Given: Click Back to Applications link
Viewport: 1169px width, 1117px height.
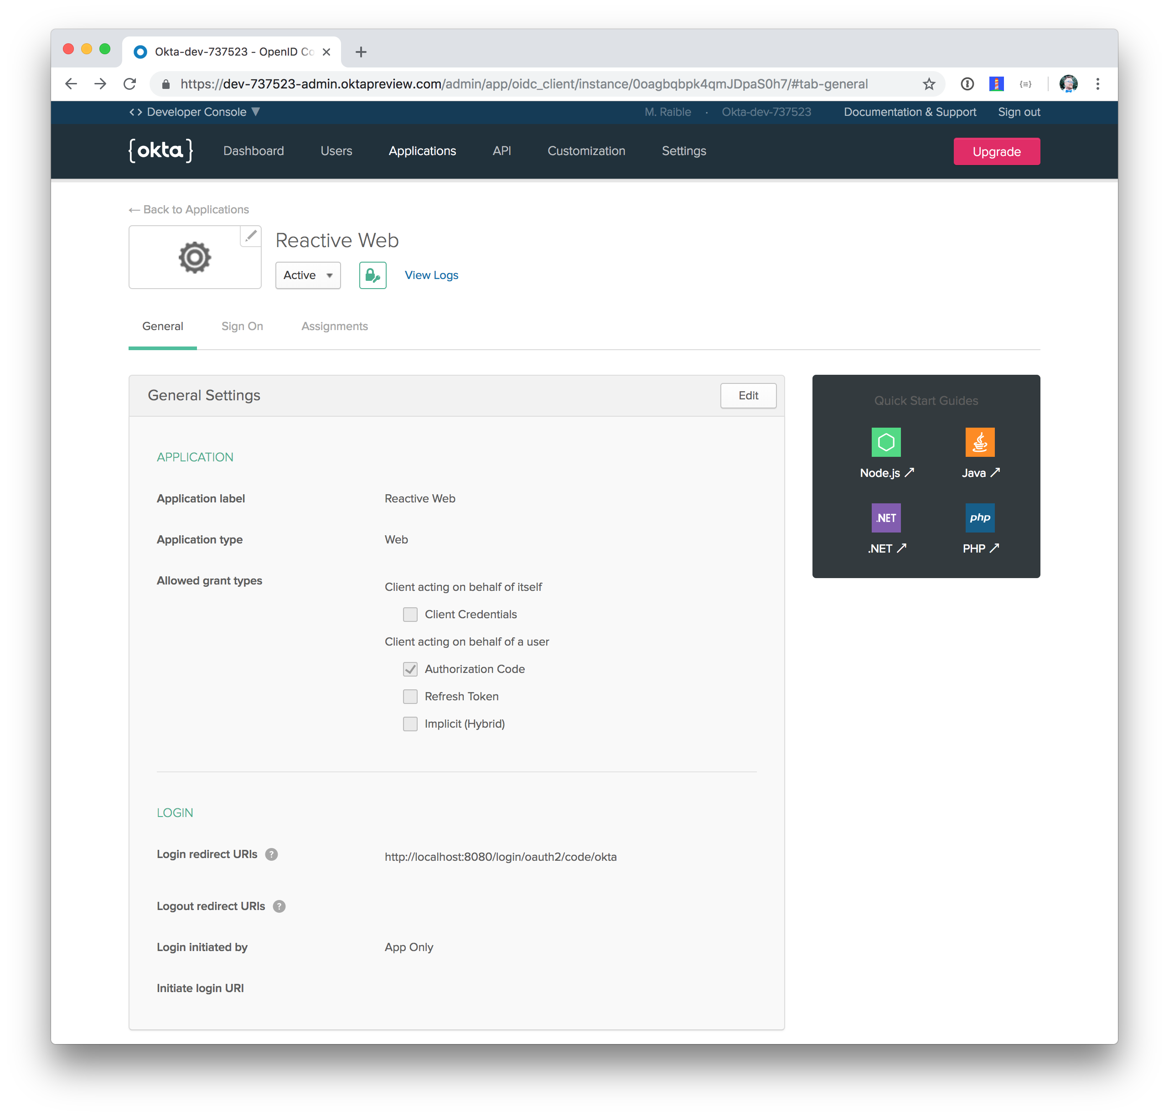Looking at the screenshot, I should [x=188, y=209].
